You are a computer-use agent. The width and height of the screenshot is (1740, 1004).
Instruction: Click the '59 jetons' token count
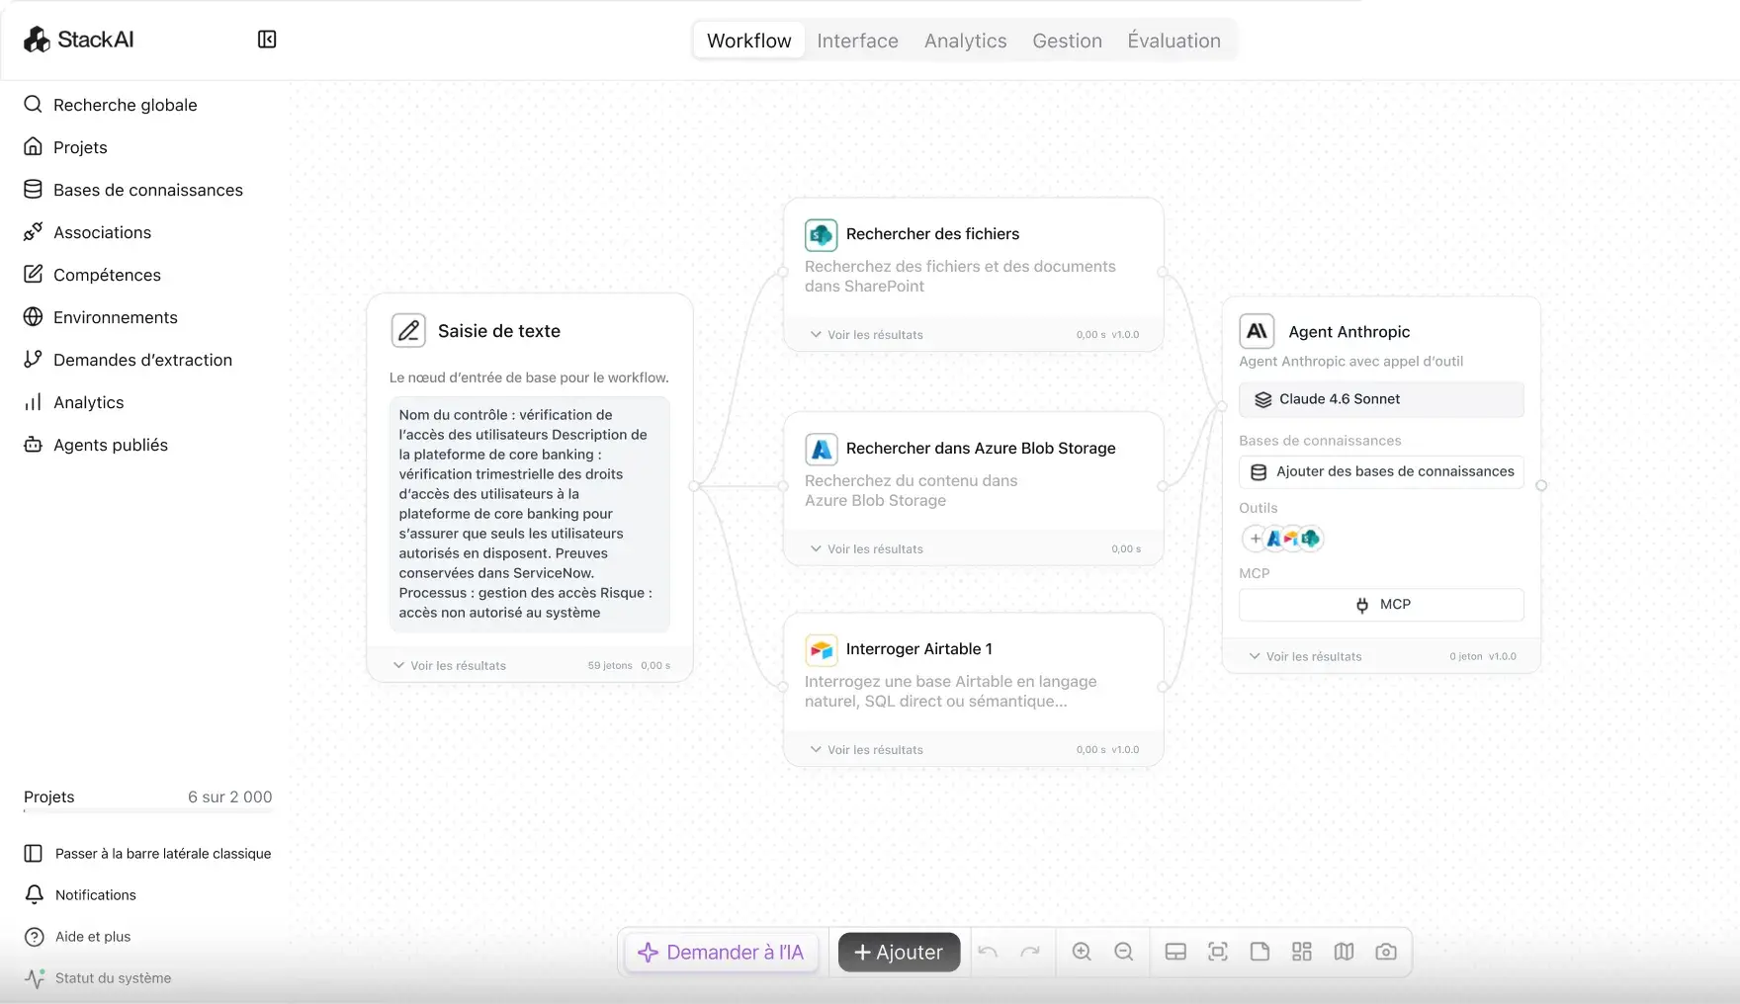[x=610, y=666]
